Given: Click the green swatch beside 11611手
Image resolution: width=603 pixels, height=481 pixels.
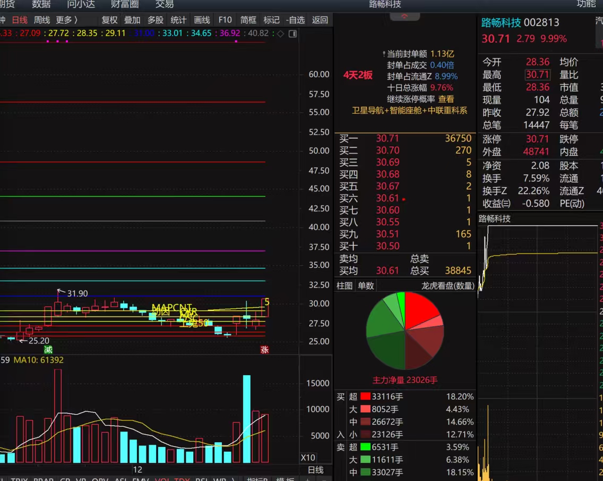Looking at the screenshot, I should click(365, 459).
